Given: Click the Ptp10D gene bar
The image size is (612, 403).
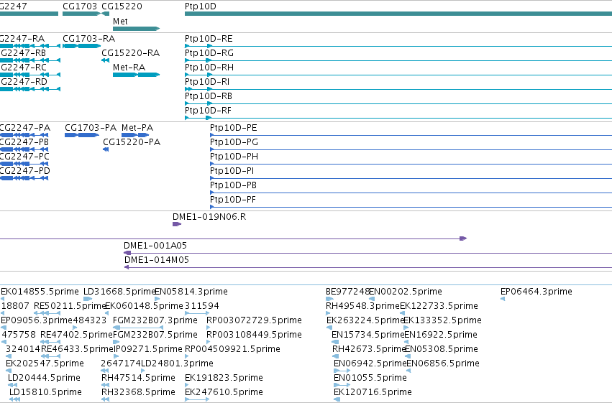Looking at the screenshot, I should coord(398,14).
